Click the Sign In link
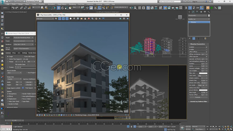 pyautogui.click(x=195, y=2)
